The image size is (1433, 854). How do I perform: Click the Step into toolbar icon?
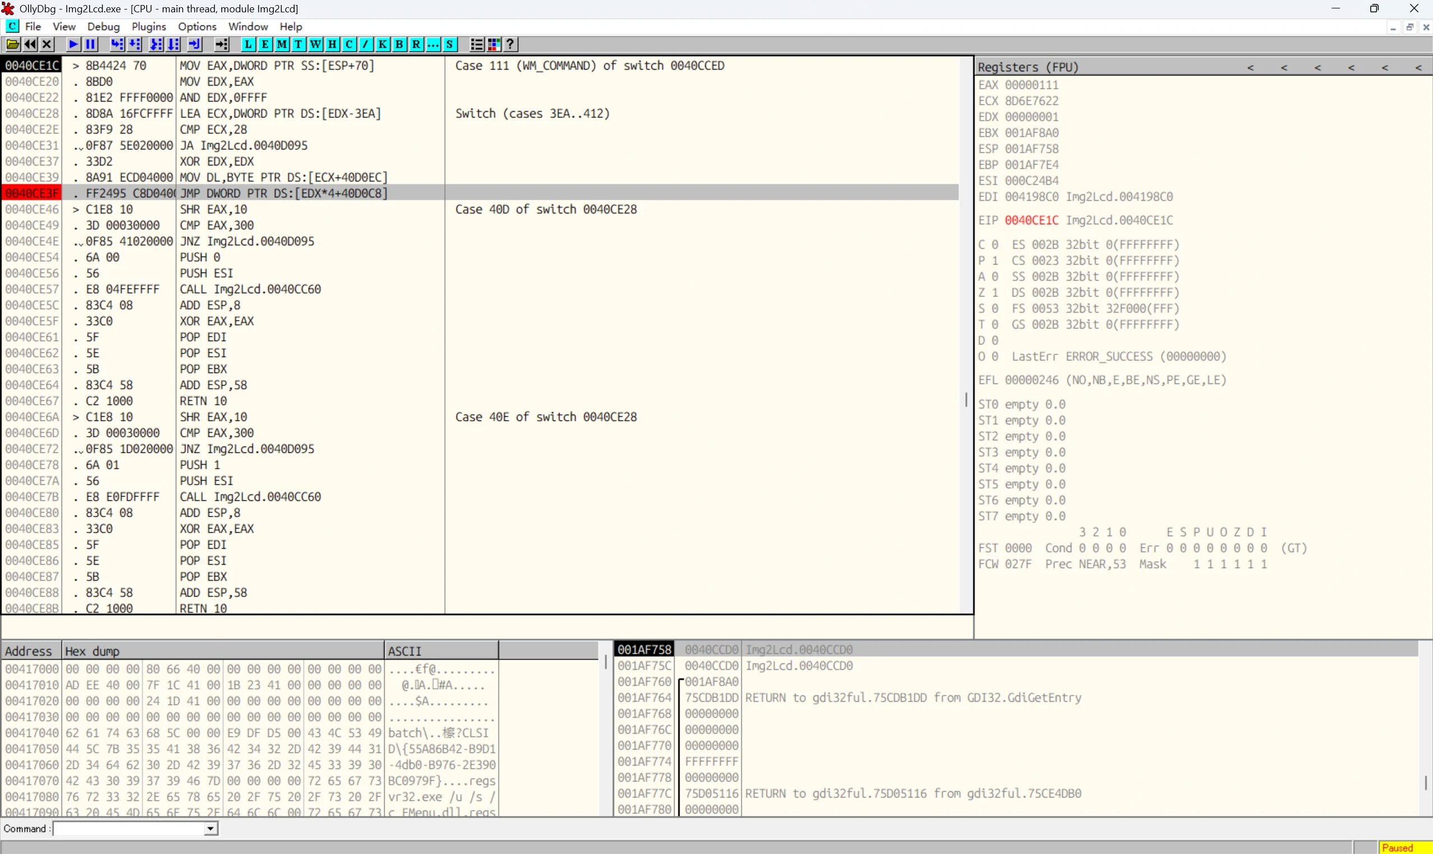(117, 44)
